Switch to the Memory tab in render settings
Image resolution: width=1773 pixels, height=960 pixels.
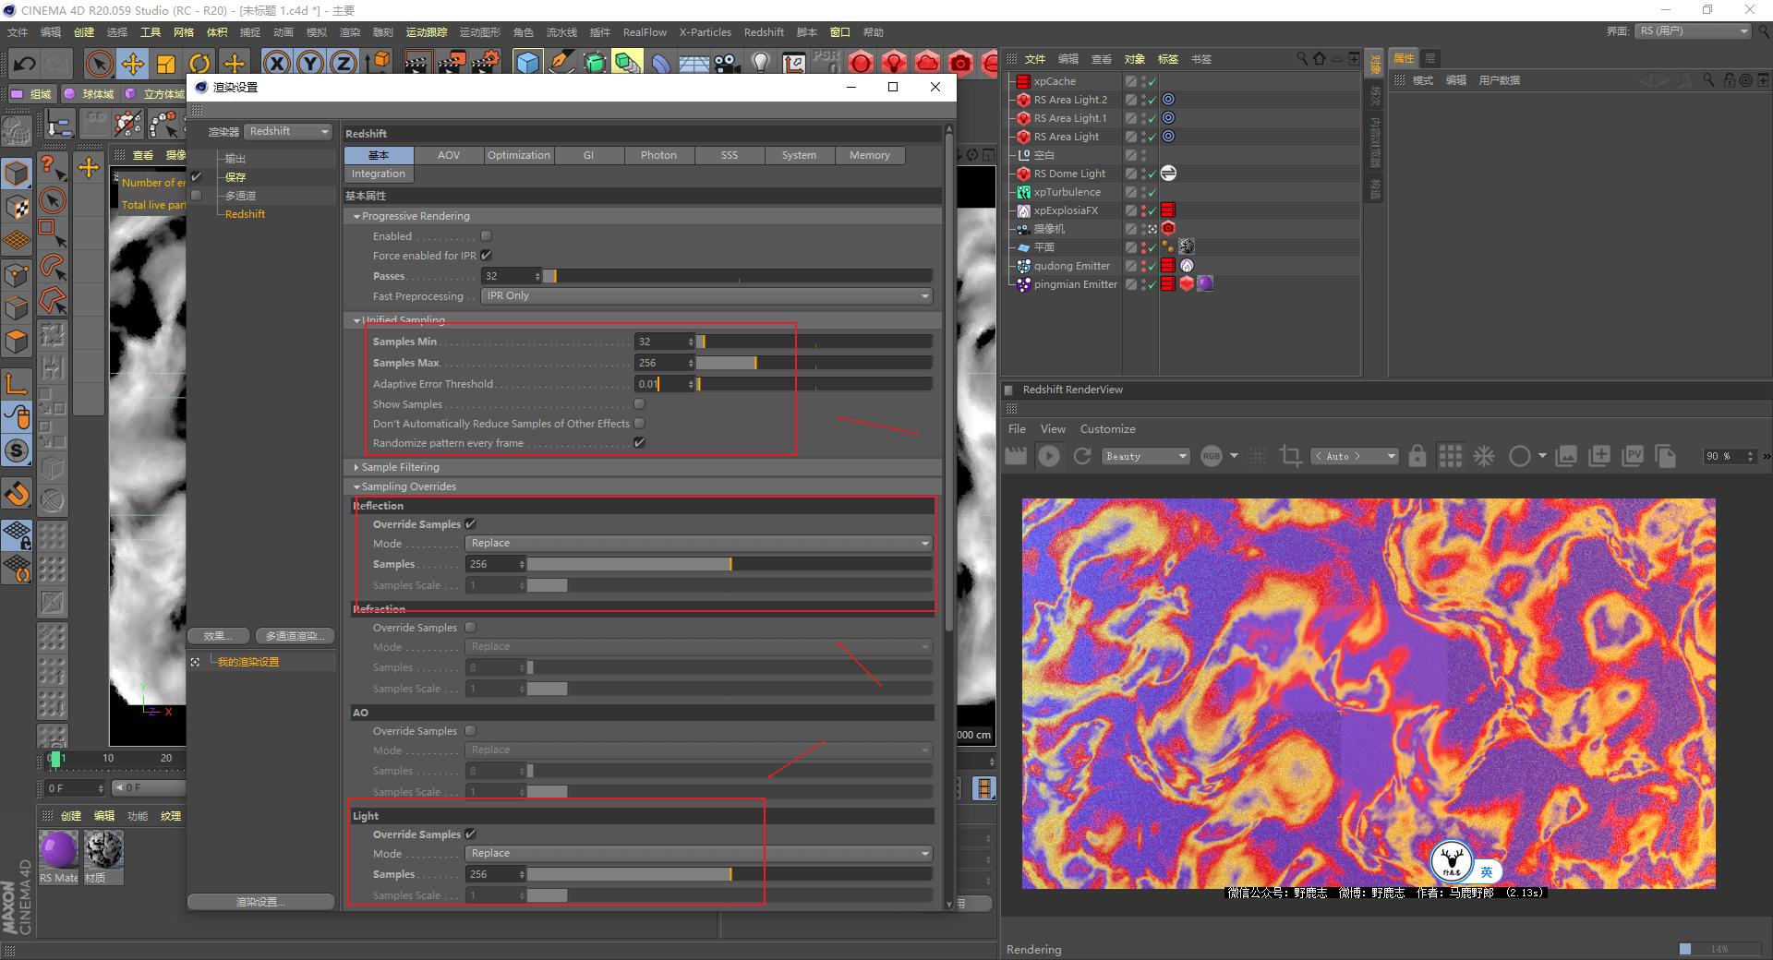[869, 155]
